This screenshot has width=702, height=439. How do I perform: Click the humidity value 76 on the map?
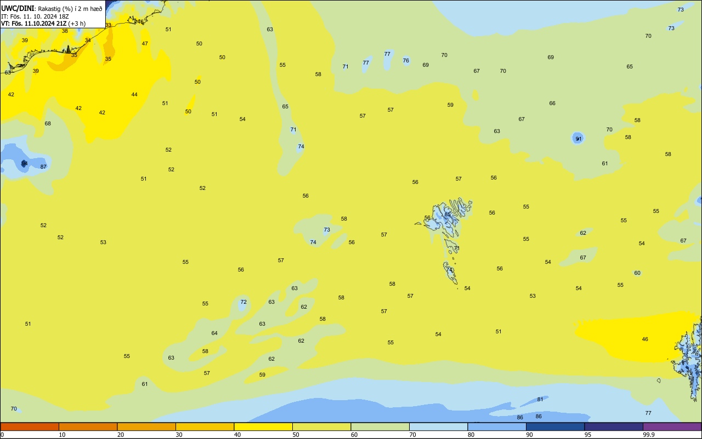(406, 60)
